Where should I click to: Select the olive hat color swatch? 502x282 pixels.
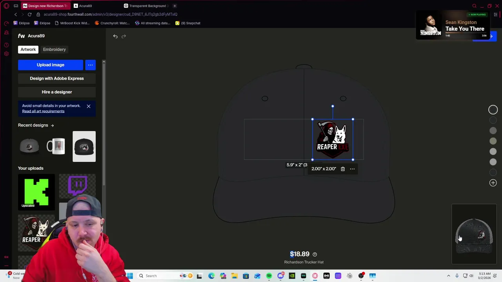point(493,141)
